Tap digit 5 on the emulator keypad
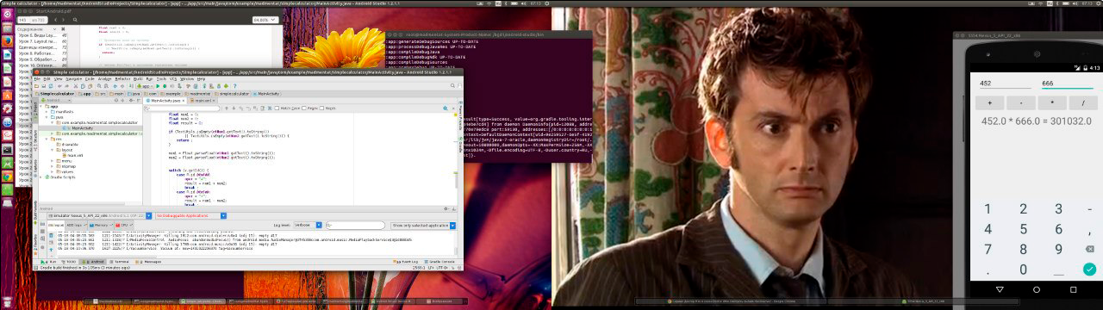The height and width of the screenshot is (310, 1103). [1023, 229]
